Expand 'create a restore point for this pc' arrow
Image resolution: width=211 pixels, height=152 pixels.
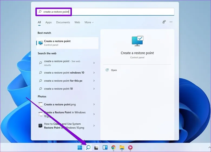(x=94, y=81)
